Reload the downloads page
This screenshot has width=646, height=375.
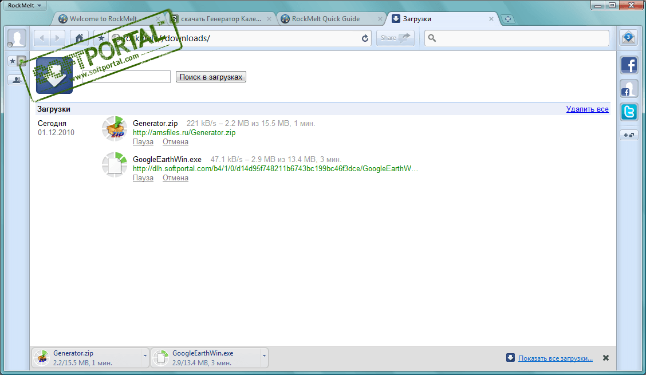pos(365,38)
